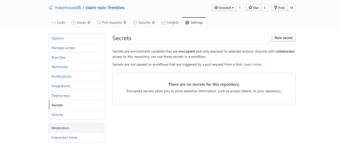View the stargazers count of 3
Image resolution: width=340 pixels, height=146 pixels.
[265, 8]
